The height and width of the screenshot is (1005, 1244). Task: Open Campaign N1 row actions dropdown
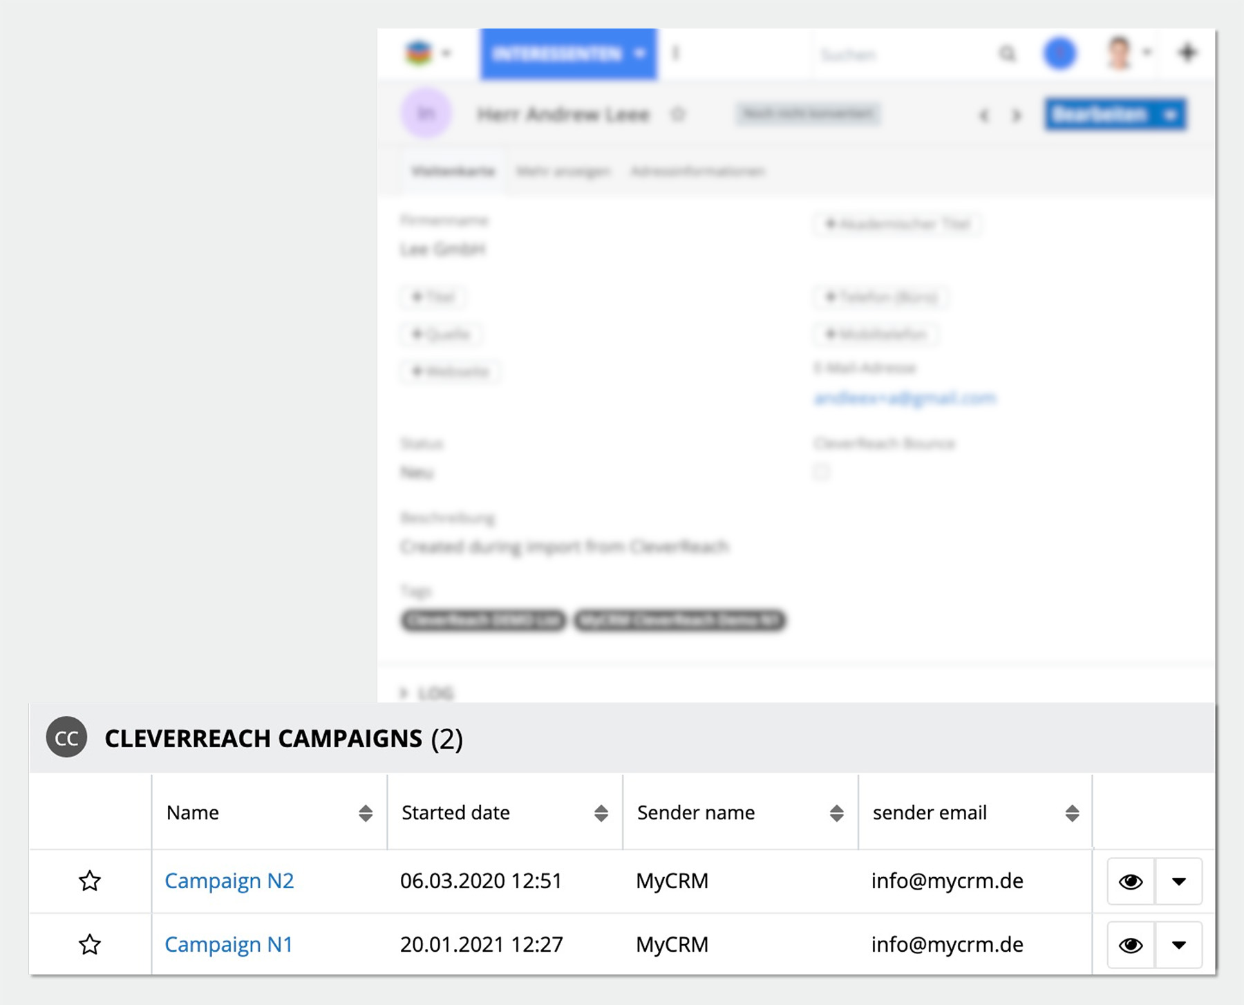point(1179,945)
